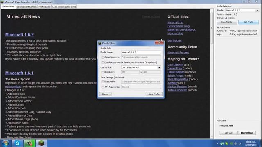Image resolution: width=262 pixels, height=147 pixels.
Task: Open Markus Persson's Twitter link
Action: pos(177,87)
